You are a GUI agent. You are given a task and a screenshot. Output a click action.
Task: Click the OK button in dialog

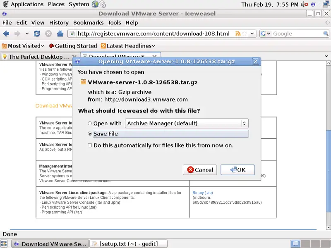pos(237,170)
